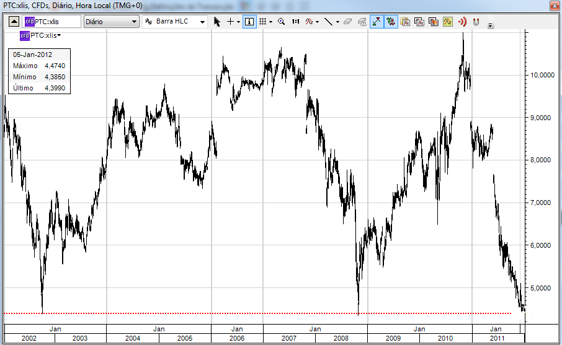Close the chart window with X button

[x=555, y=6]
